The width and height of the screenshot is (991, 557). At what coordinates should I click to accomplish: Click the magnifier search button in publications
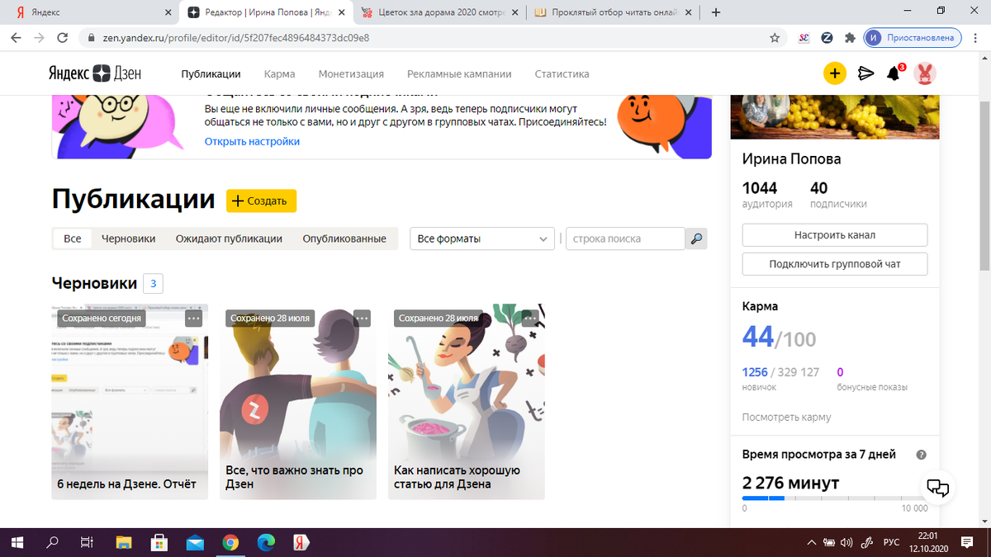[696, 238]
